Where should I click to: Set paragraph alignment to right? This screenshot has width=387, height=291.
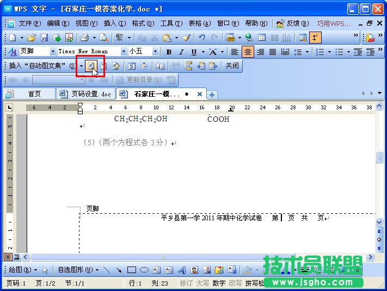point(260,52)
